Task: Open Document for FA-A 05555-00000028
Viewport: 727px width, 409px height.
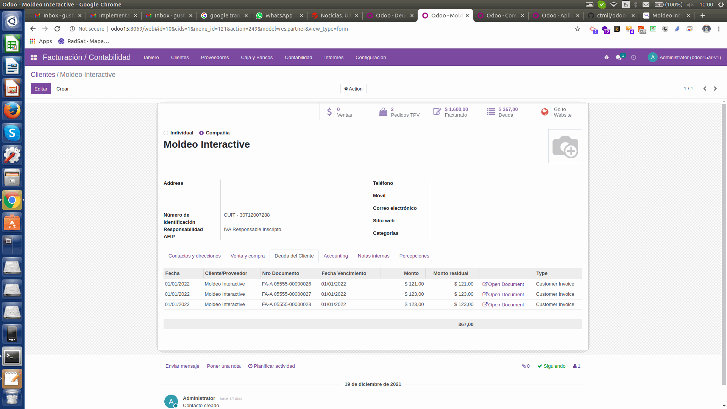Action: [x=503, y=304]
